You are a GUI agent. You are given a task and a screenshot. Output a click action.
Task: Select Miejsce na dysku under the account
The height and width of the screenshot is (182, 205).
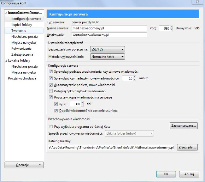tap(24, 43)
